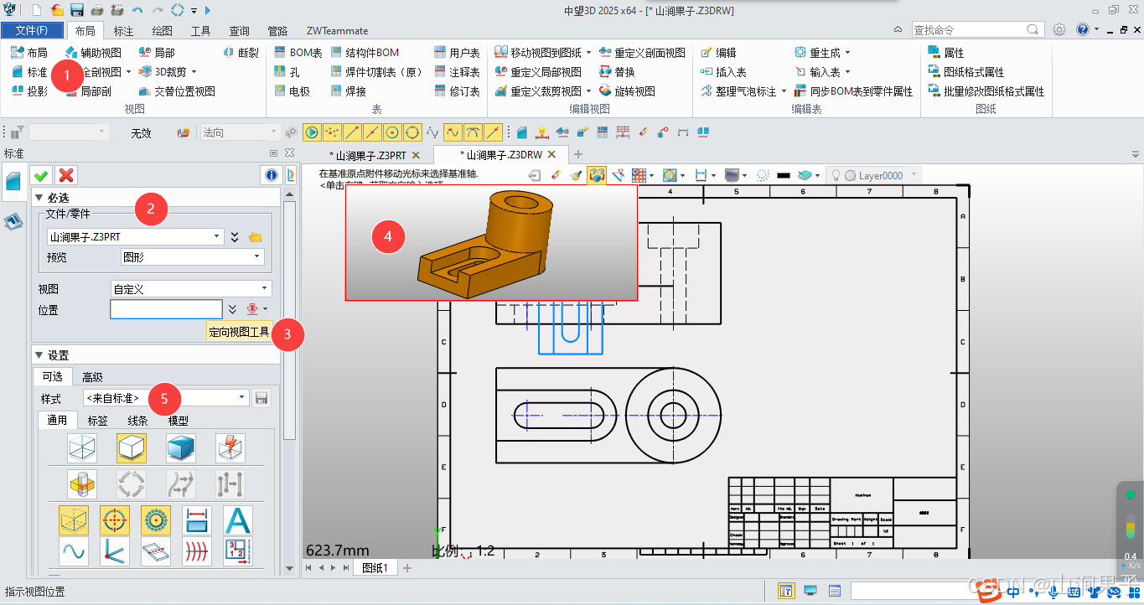Open the 绘图 ribbon tab
The width and height of the screenshot is (1144, 605).
coord(163,31)
